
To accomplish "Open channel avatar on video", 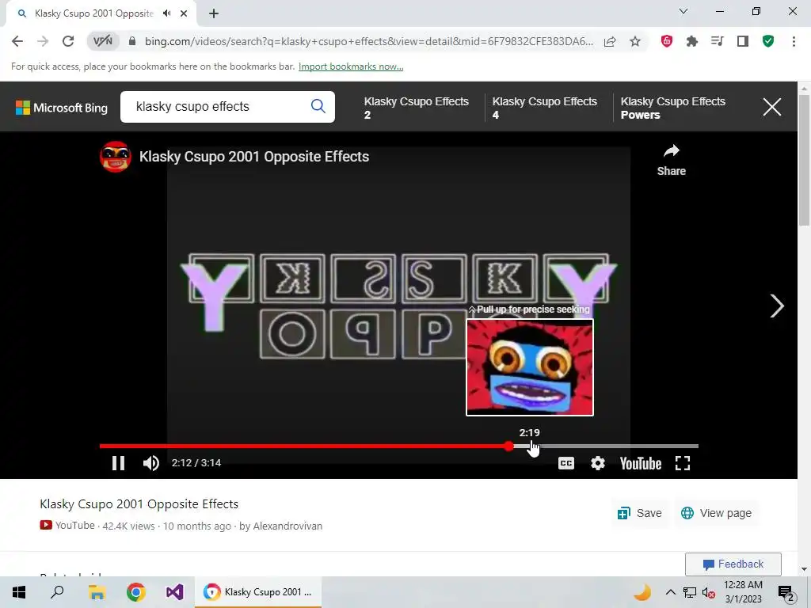I will pyautogui.click(x=116, y=157).
